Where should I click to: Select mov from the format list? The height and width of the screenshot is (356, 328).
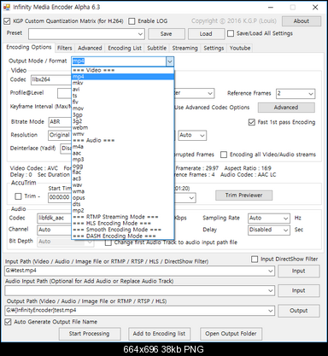click(x=123, y=108)
